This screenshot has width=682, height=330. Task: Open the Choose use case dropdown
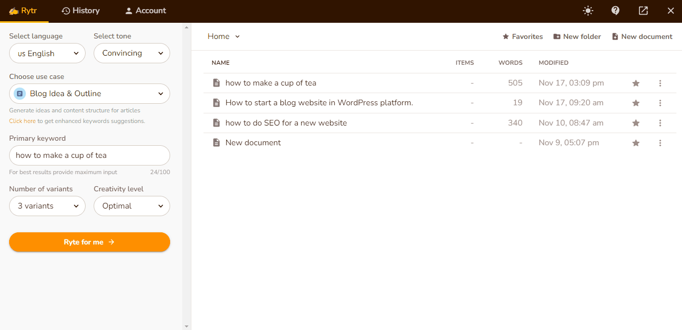tap(90, 94)
